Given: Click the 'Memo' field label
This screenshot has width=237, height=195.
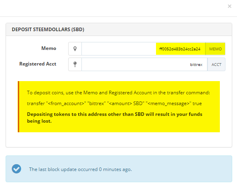Looking at the screenshot, I should pos(49,48).
